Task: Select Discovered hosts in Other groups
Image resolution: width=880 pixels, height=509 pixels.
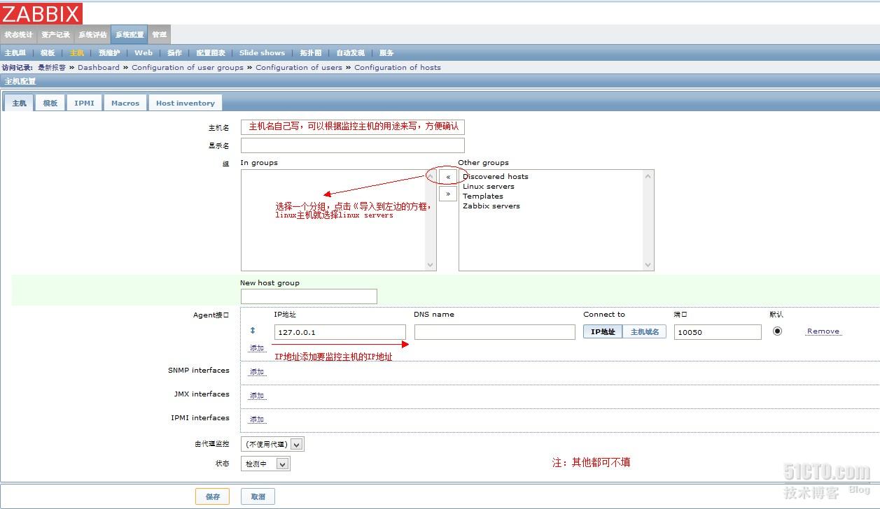Action: [x=496, y=177]
